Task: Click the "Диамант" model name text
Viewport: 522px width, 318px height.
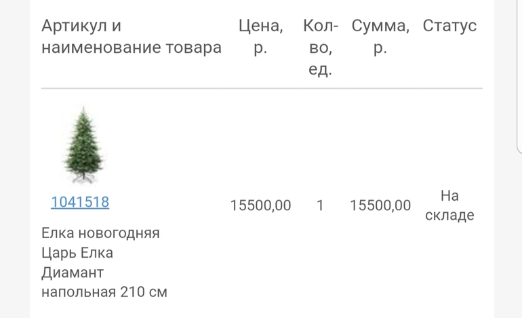Action: 72,273
